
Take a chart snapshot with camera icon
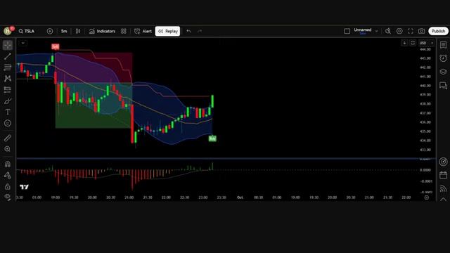(x=422, y=31)
